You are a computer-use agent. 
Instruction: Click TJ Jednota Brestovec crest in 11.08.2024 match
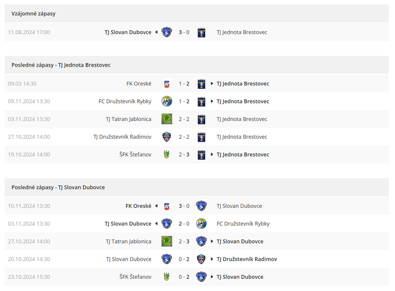(201, 32)
